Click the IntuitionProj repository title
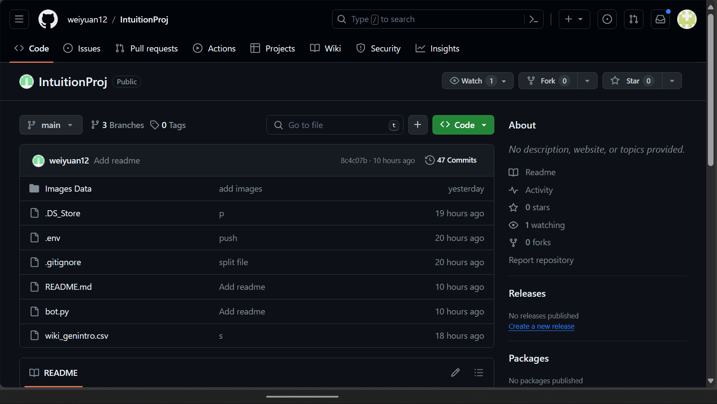The width and height of the screenshot is (717, 404). point(73,81)
